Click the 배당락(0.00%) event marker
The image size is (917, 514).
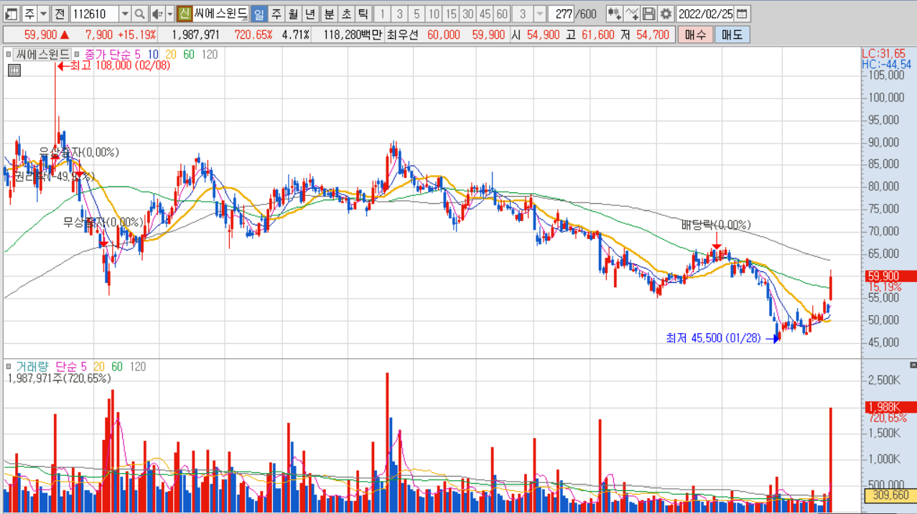716,225
